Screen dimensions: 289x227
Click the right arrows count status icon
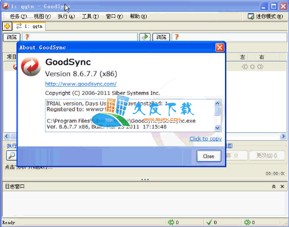[247, 222]
